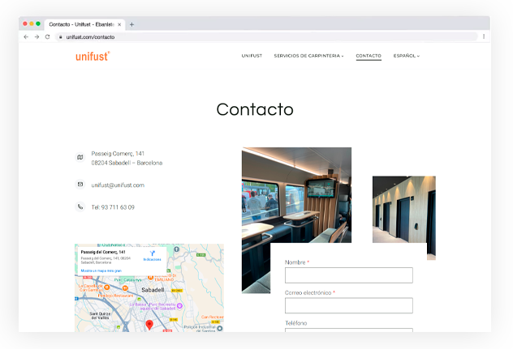
Task: Click the 'Passeig del Comerç, 141' map card title
Action: coord(103,252)
